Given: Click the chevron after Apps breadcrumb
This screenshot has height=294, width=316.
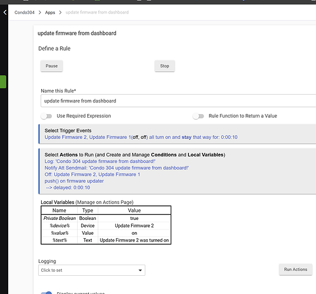Looking at the screenshot, I should click(60, 12).
